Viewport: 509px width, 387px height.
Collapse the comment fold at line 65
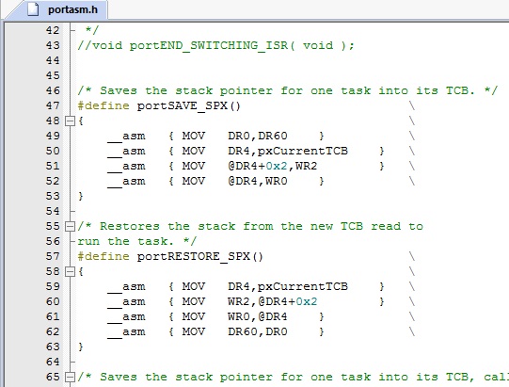tap(70, 377)
